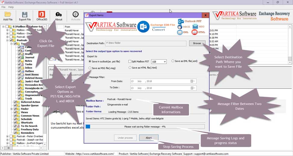Select the Tasks folder
This screenshot has height=156, width=293.
coord(29,64)
